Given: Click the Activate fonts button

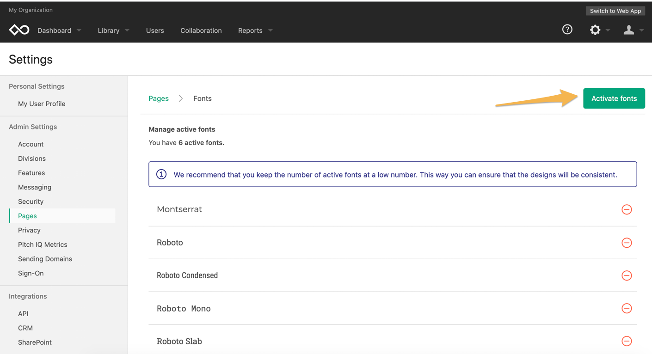Looking at the screenshot, I should click(614, 98).
